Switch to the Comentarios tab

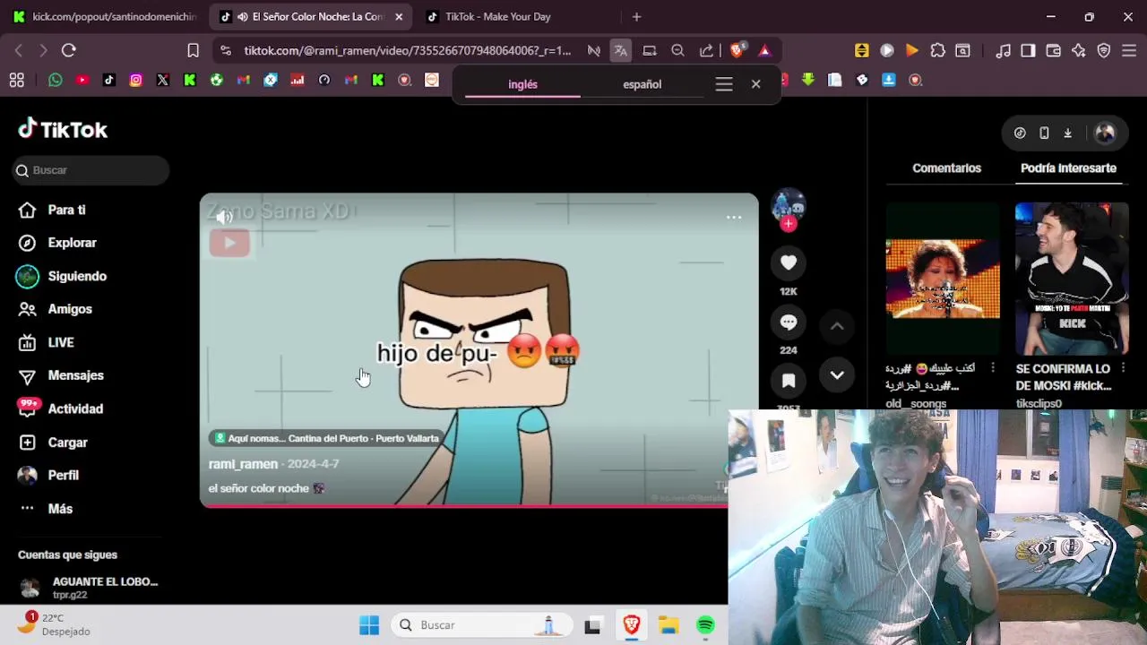coord(946,168)
